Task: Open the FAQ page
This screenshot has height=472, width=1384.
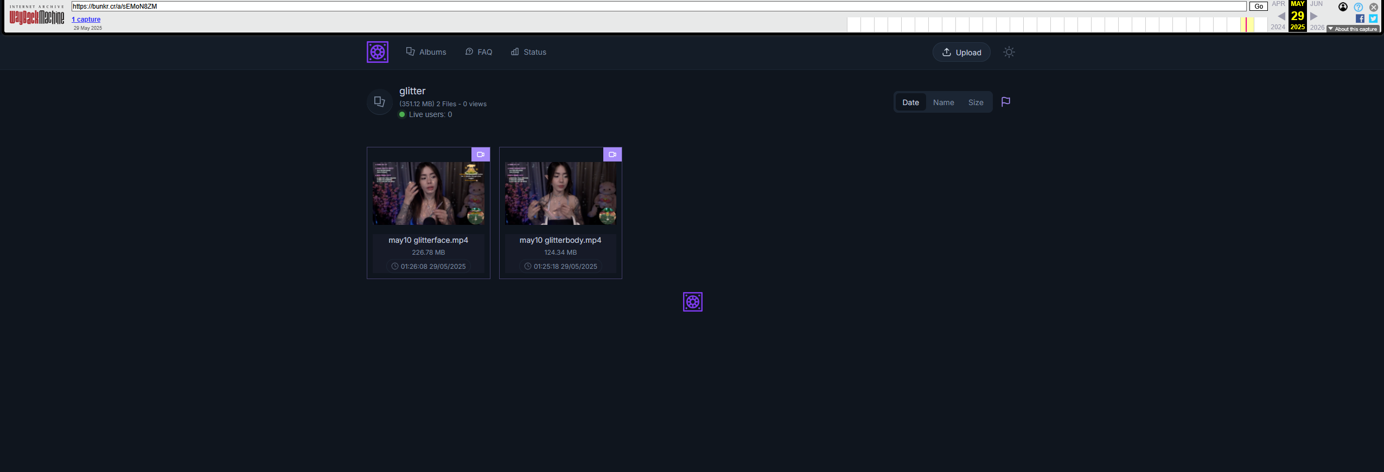Action: (479, 52)
